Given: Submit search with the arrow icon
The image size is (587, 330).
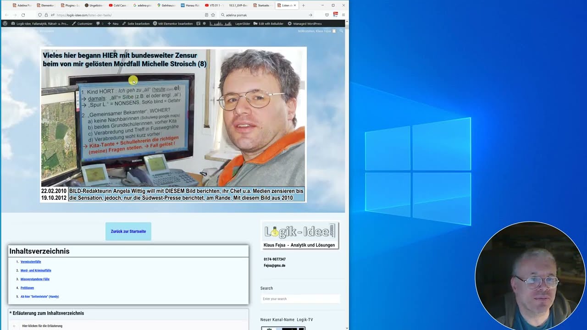Looking at the screenshot, I should coord(310,15).
